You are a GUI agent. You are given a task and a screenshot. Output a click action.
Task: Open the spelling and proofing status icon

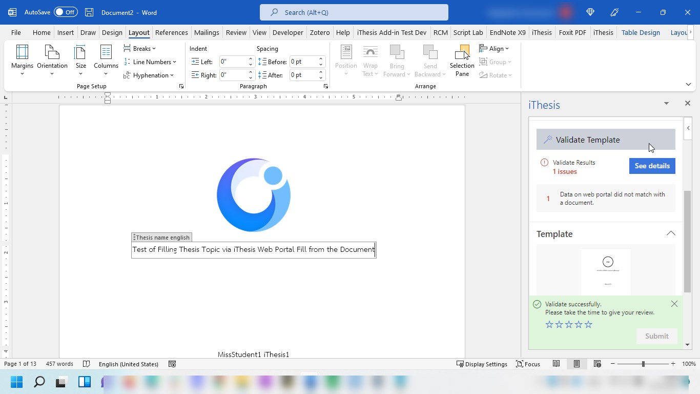(87, 364)
